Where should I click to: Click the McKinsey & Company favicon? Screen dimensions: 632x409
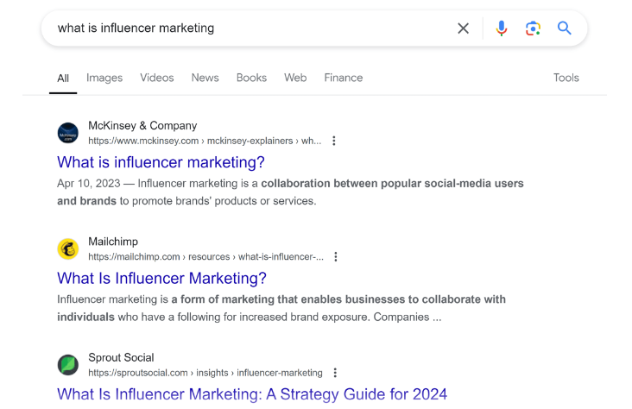(x=68, y=133)
